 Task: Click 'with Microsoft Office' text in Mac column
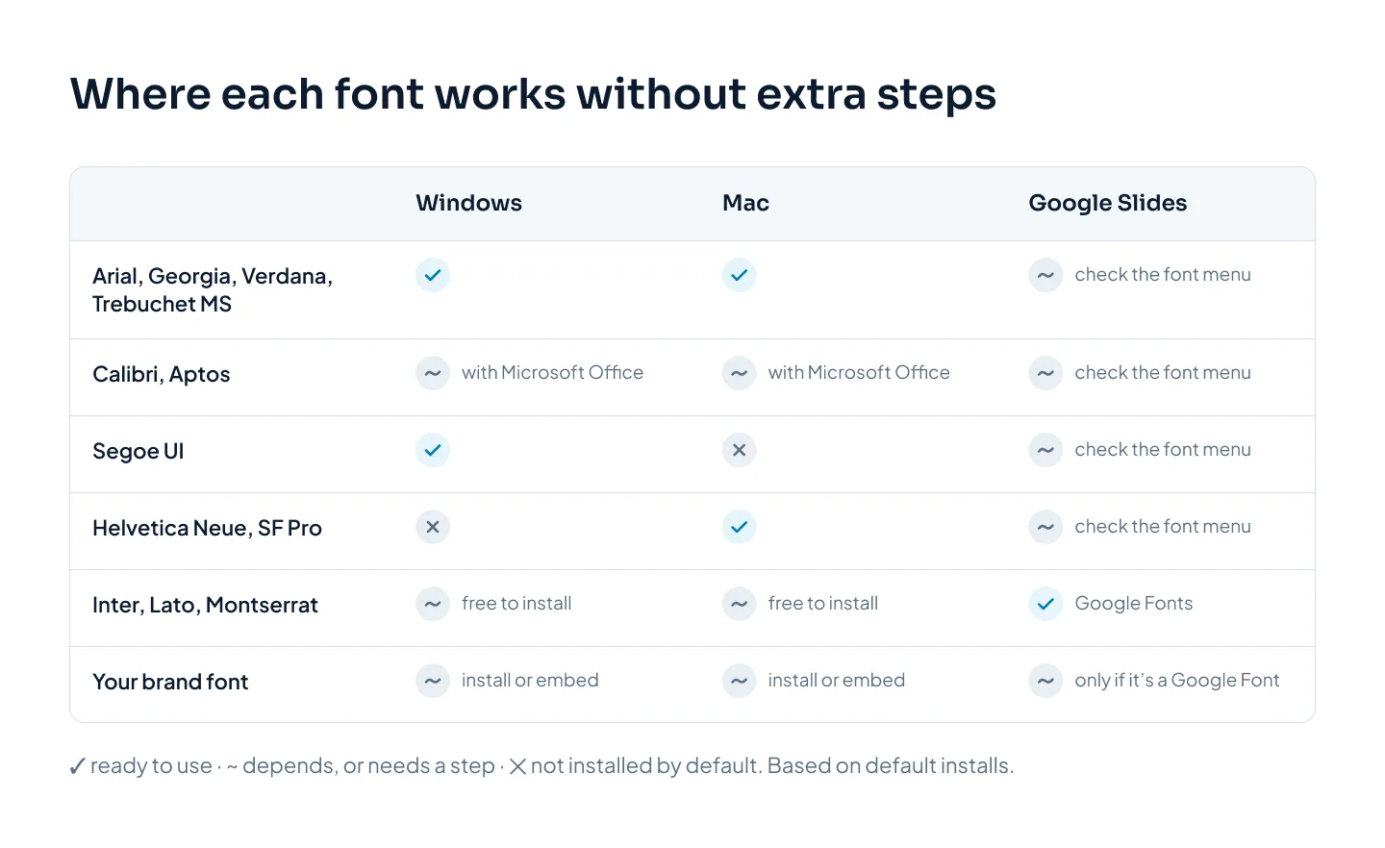(x=859, y=372)
